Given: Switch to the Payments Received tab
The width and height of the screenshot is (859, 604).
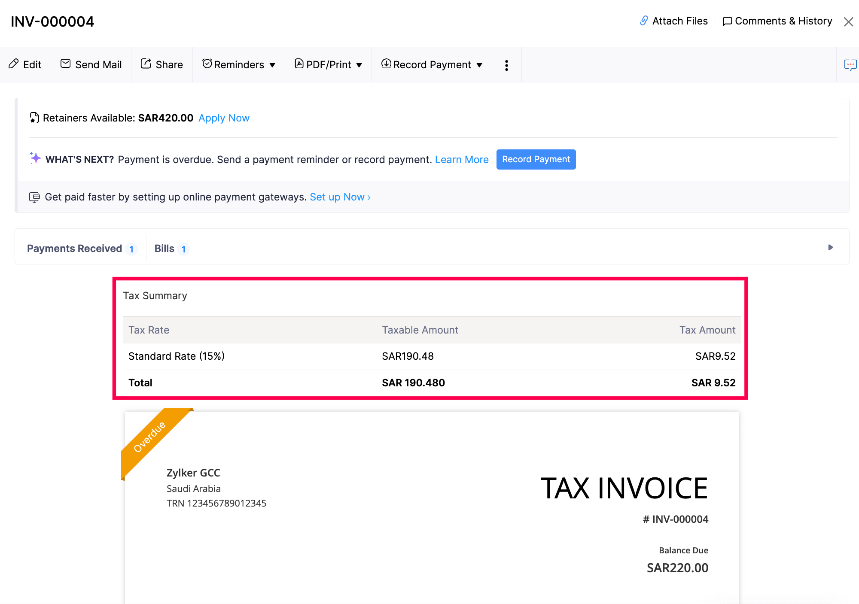Looking at the screenshot, I should pos(74,248).
